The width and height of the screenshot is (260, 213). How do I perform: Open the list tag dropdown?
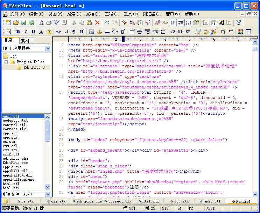(x=163, y=32)
